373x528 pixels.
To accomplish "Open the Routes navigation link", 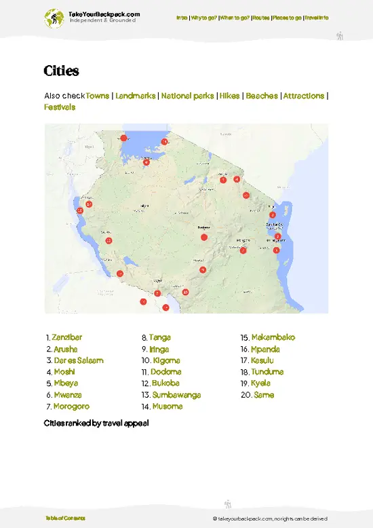I will [261, 18].
